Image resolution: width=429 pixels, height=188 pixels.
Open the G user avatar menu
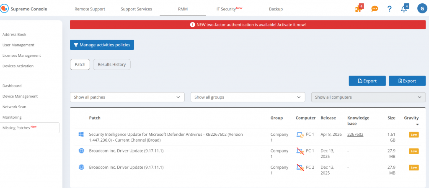tap(422, 8)
